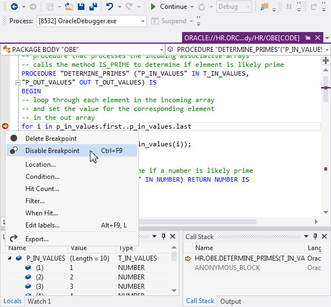Choose Delete Breakpoint from context menu

(51, 139)
